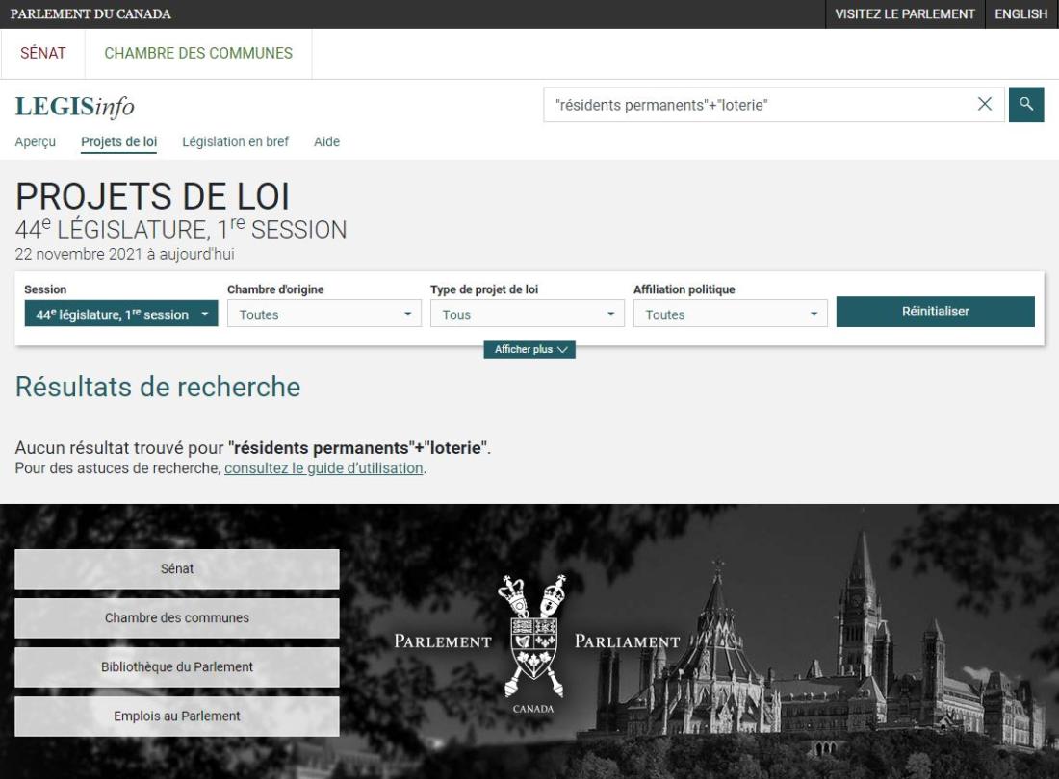Expand filters with Afficher plus

tap(529, 349)
